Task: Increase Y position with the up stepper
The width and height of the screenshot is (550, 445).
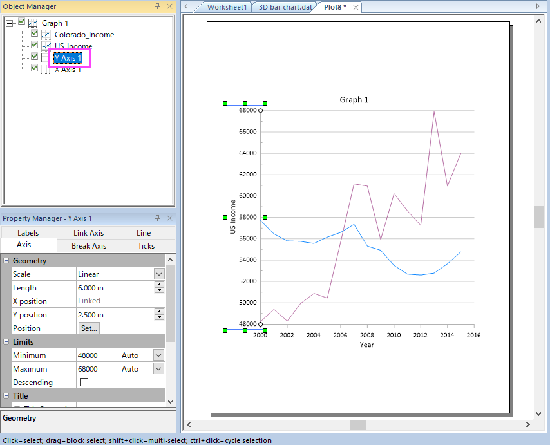Action: tap(159, 312)
